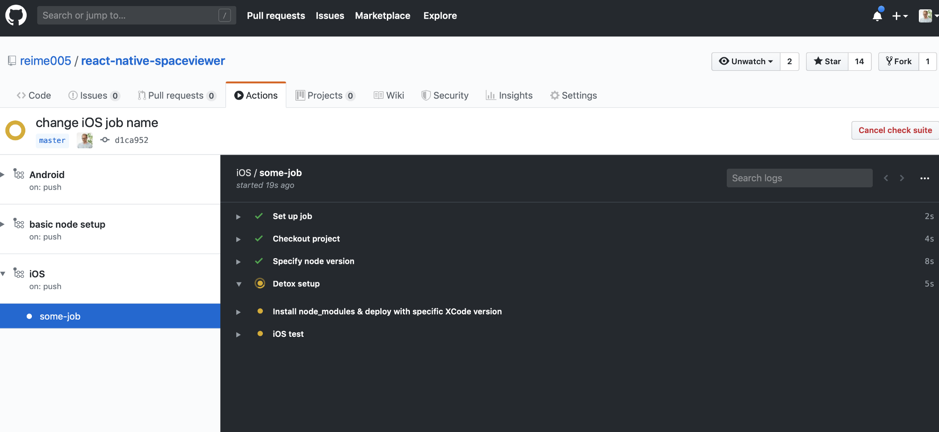939x432 pixels.
Task: Star the react-native-spaceviewer repository
Action: [826, 61]
